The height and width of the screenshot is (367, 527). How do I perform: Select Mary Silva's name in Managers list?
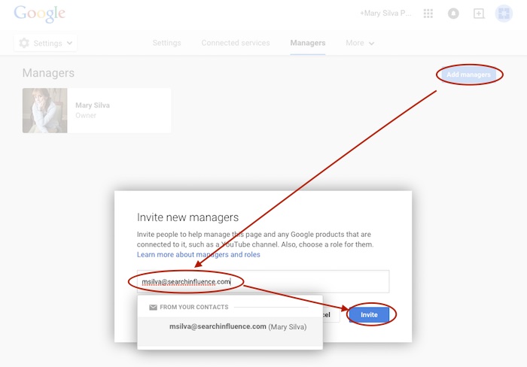pyautogui.click(x=93, y=105)
